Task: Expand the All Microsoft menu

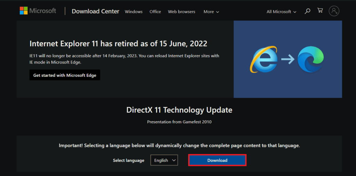Action: click(x=281, y=12)
